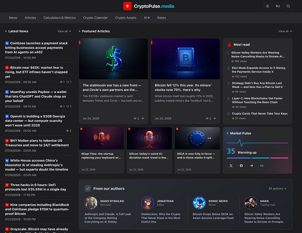
Task: Click the Market Pulse 35 Warming up indicator bar
Action: click(258, 158)
